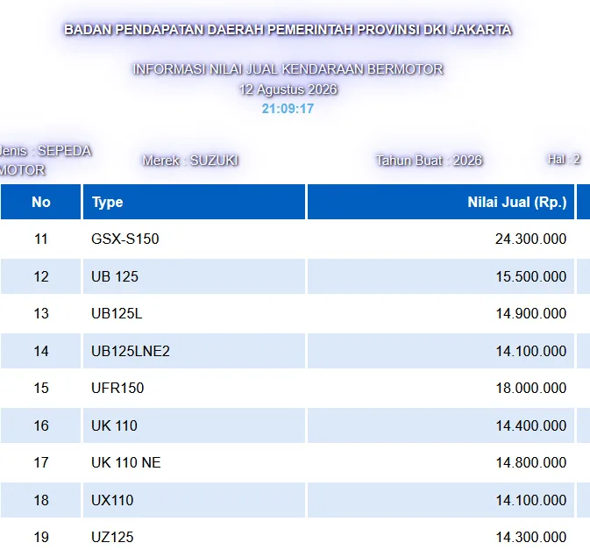Image resolution: width=590 pixels, height=550 pixels.
Task: Click the Hal : 2 page indicator
Action: (x=564, y=160)
